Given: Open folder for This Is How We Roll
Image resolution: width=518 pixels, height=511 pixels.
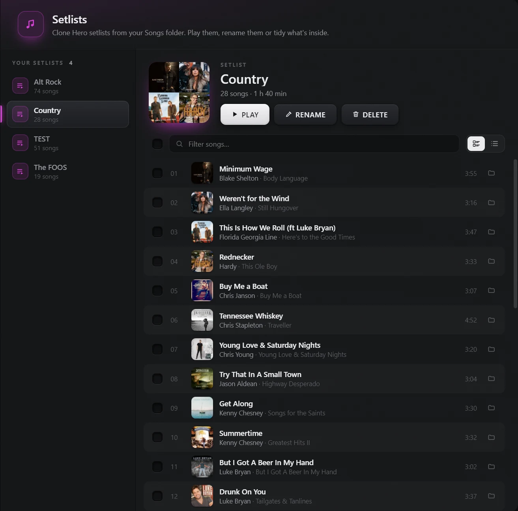Looking at the screenshot, I should [x=491, y=232].
